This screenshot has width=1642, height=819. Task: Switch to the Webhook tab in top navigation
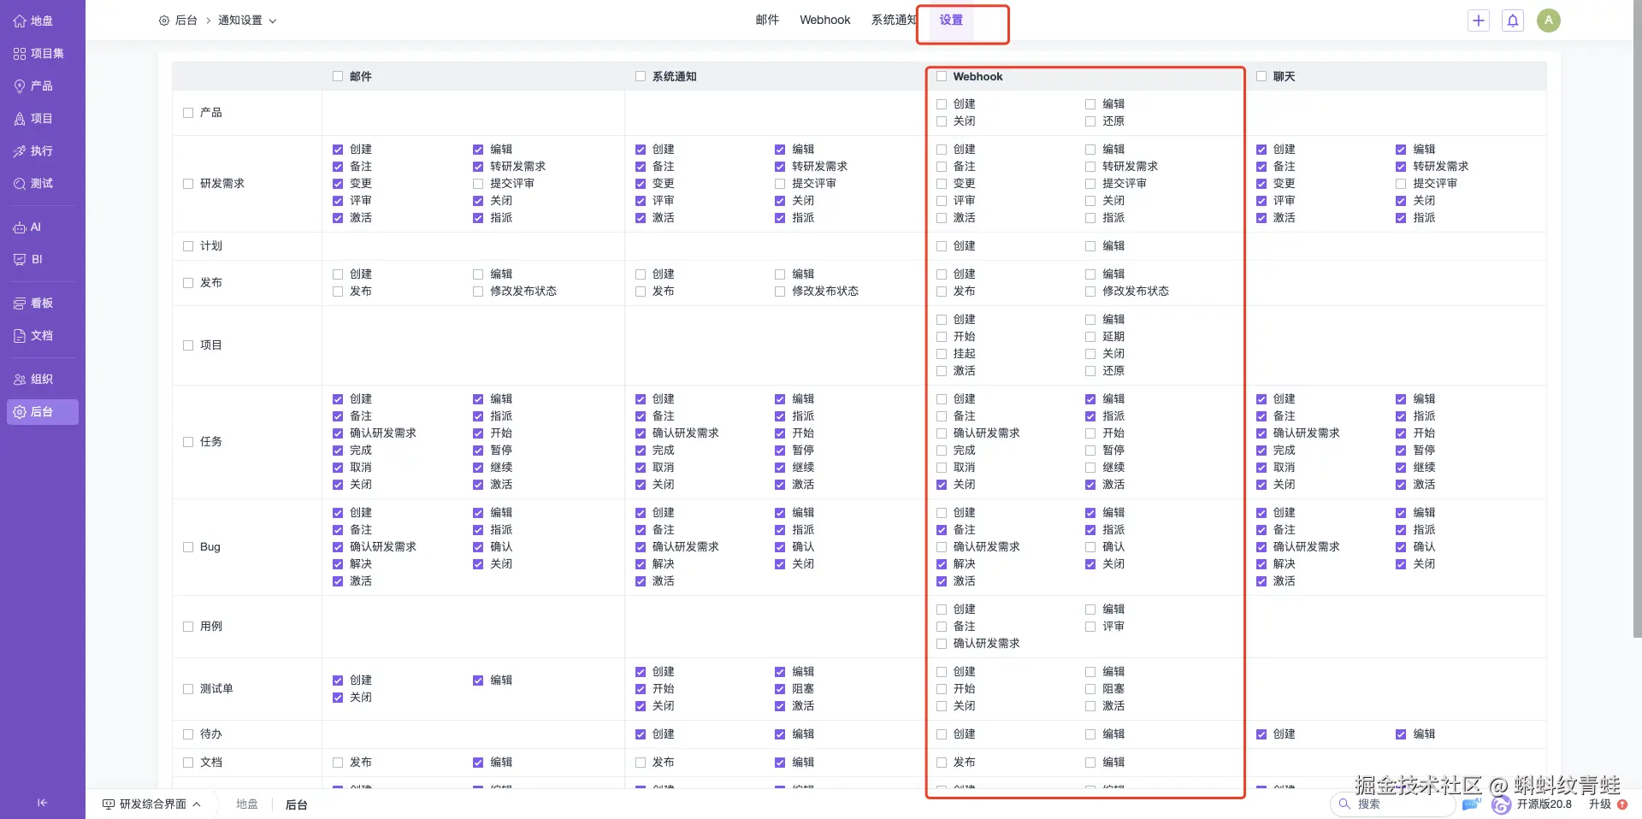(x=825, y=20)
